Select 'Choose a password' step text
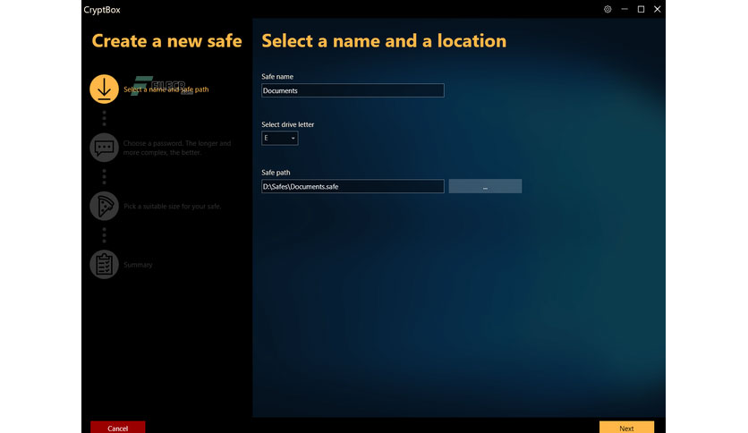Image resolution: width=748 pixels, height=433 pixels. pos(177,148)
